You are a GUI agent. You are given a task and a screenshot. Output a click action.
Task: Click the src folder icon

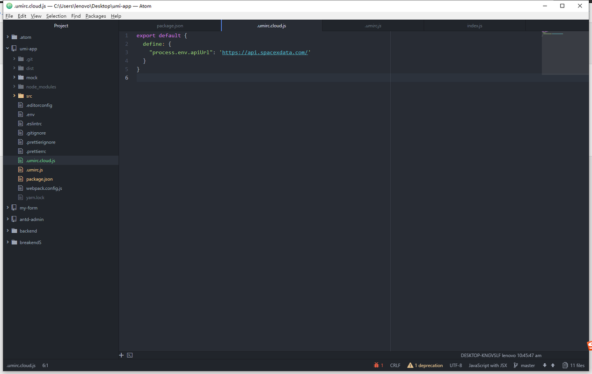point(21,96)
